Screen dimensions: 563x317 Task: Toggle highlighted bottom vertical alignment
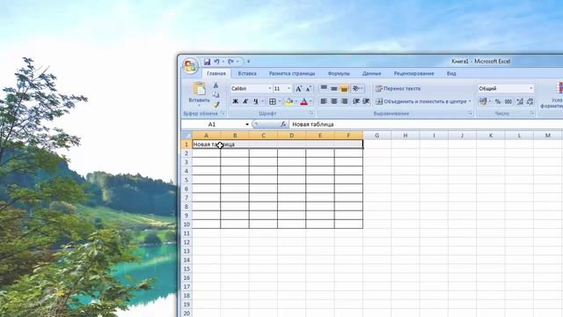pos(344,88)
